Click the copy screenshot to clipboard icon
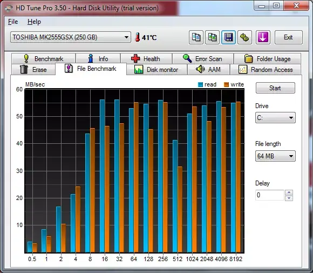313x273 pixels. [x=212, y=37]
